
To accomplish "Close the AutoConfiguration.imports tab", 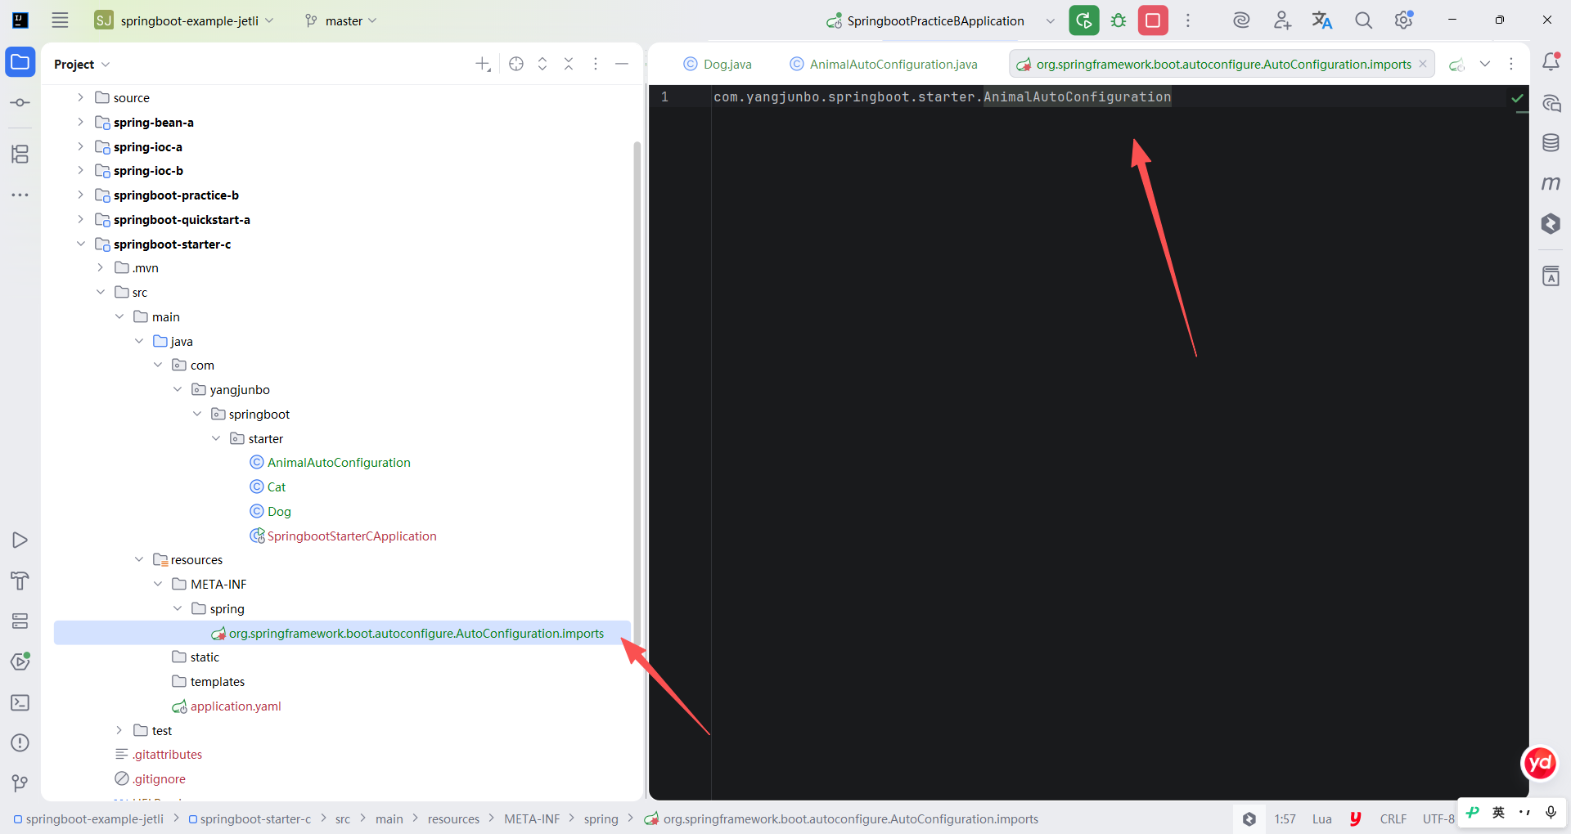I will 1423,64.
